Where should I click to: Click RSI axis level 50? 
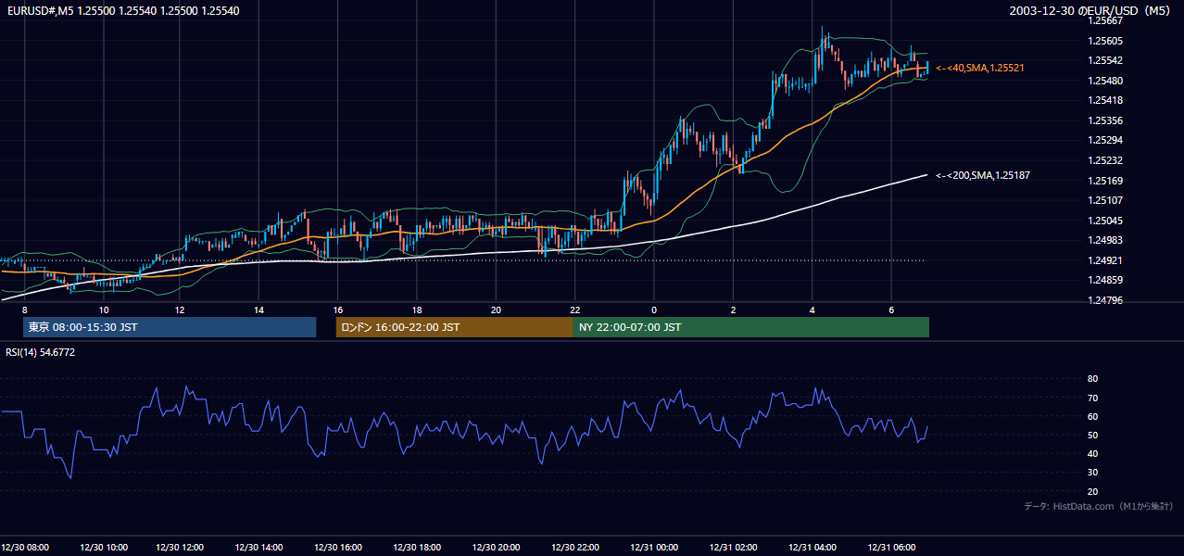[x=1092, y=435]
